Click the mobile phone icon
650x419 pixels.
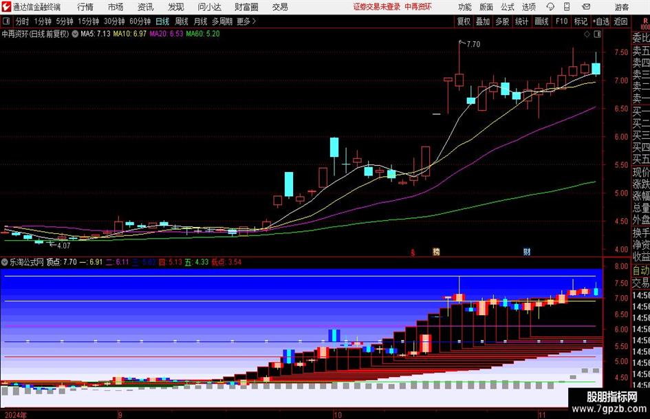click(x=567, y=7)
